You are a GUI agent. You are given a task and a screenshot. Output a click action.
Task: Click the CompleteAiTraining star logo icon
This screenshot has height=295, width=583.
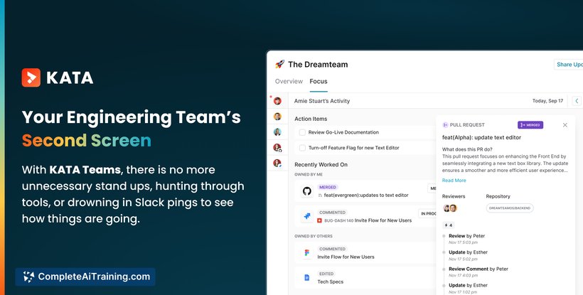(28, 277)
